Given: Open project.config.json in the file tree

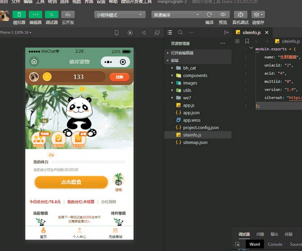Looking at the screenshot, I should coord(198,128).
